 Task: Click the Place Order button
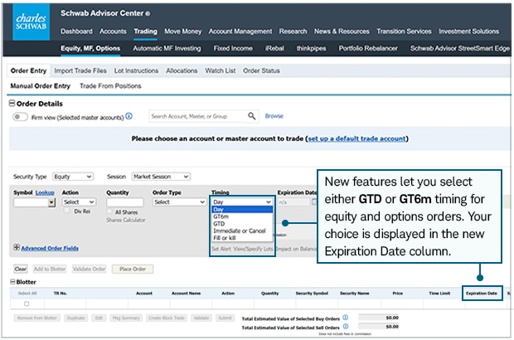pyautogui.click(x=133, y=269)
